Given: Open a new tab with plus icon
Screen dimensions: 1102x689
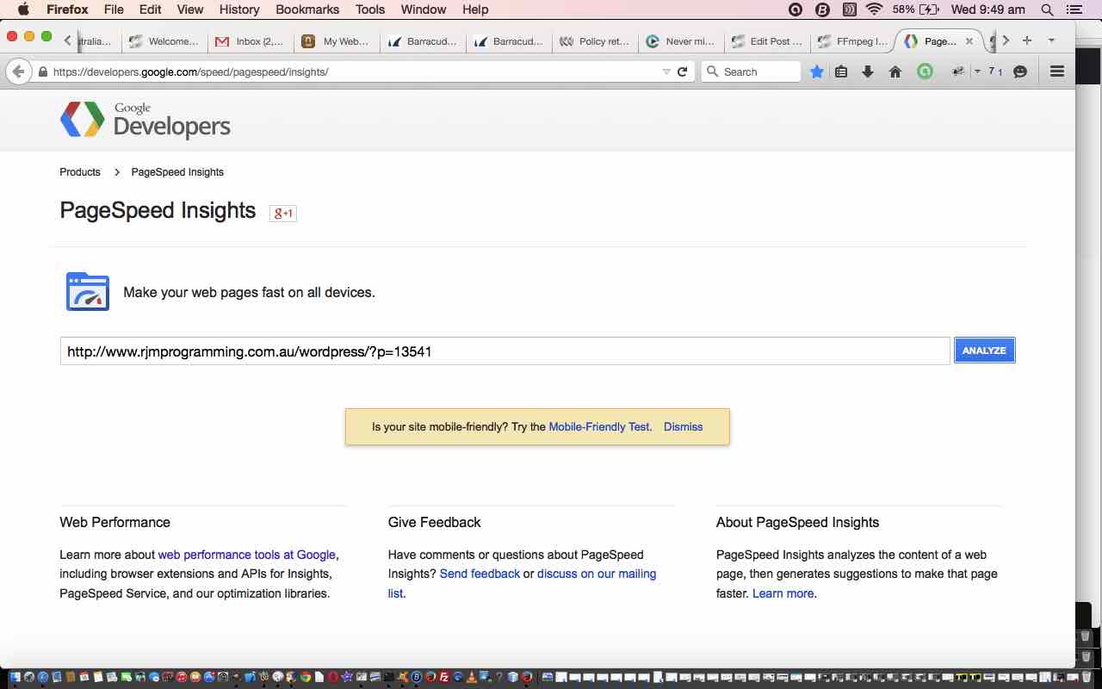Looking at the screenshot, I should tap(1026, 40).
